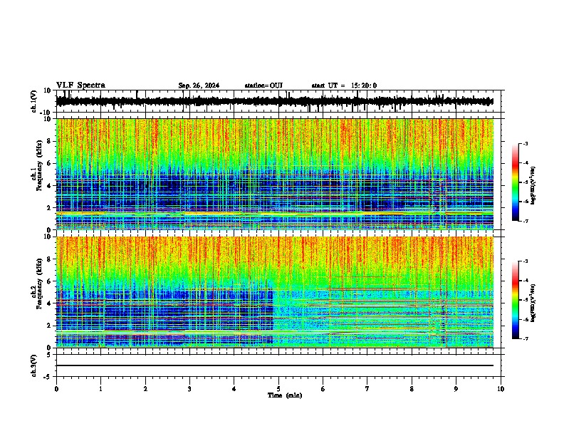The image size is (564, 436).
Task: Click the "-4" label on ch.2 color scale
Action: [x=526, y=280]
